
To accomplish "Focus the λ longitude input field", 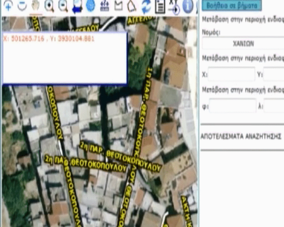I will point(274,106).
